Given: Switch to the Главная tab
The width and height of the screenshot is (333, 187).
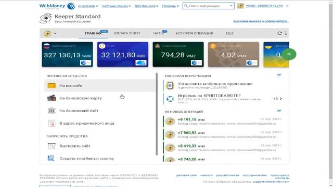Looking at the screenshot, I should pos(93,33).
